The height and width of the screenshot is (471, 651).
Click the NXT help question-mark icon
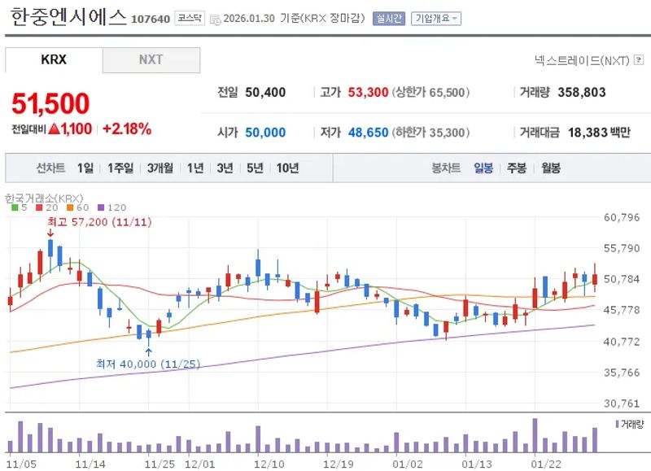pyautogui.click(x=640, y=60)
